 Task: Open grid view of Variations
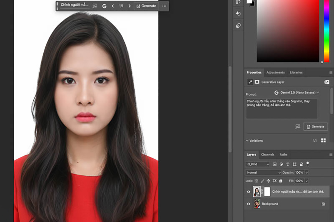[x=323, y=141]
